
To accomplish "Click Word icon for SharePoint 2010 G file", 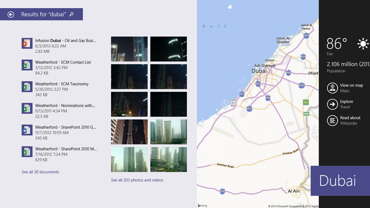I will pyautogui.click(x=27, y=130).
